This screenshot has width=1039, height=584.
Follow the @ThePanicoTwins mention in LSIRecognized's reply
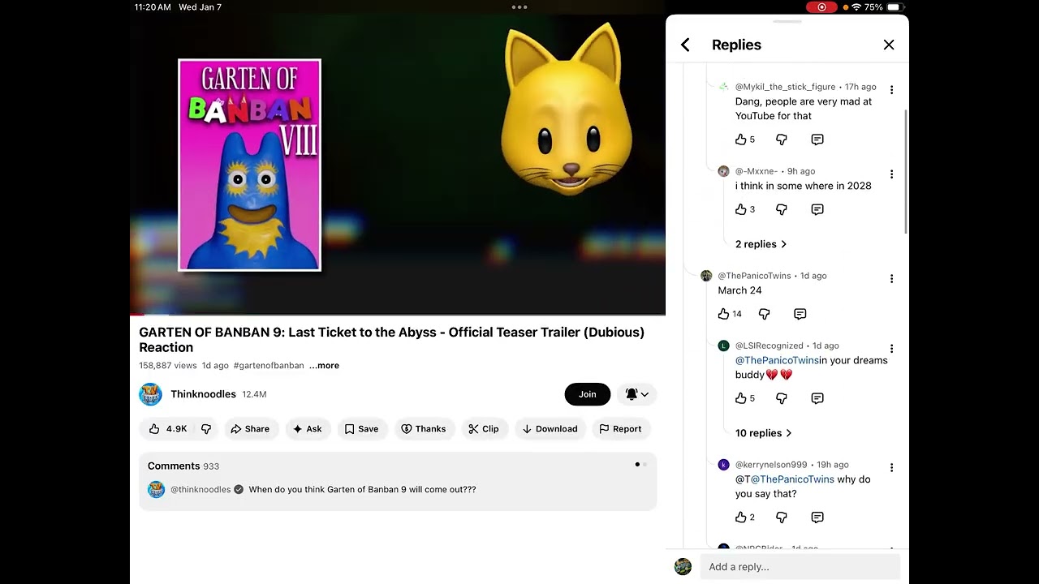(x=777, y=360)
